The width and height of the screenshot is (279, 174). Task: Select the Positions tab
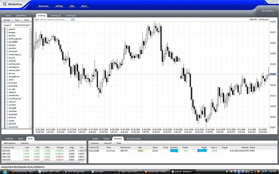118,139
